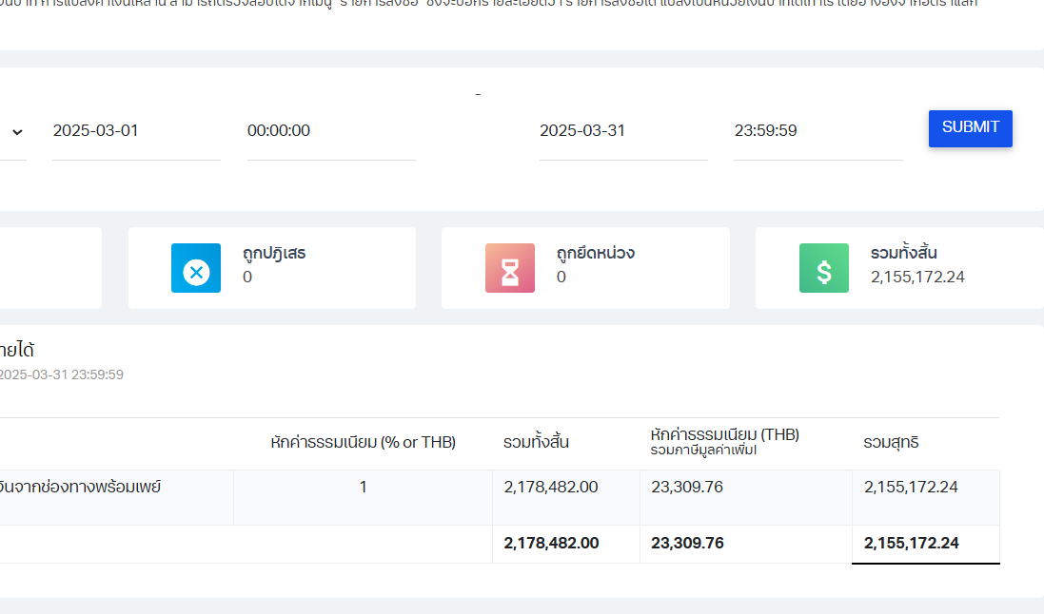Image resolution: width=1044 pixels, height=614 pixels.
Task: Click the bold underlined net total 2,155,172.24
Action: point(911,544)
